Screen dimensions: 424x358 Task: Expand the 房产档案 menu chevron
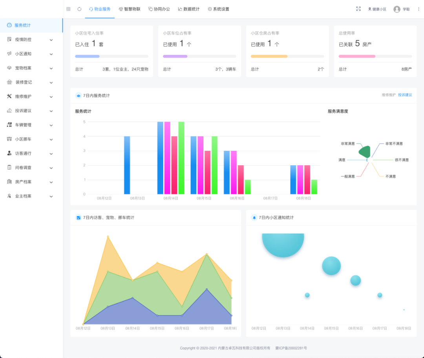click(x=51, y=182)
